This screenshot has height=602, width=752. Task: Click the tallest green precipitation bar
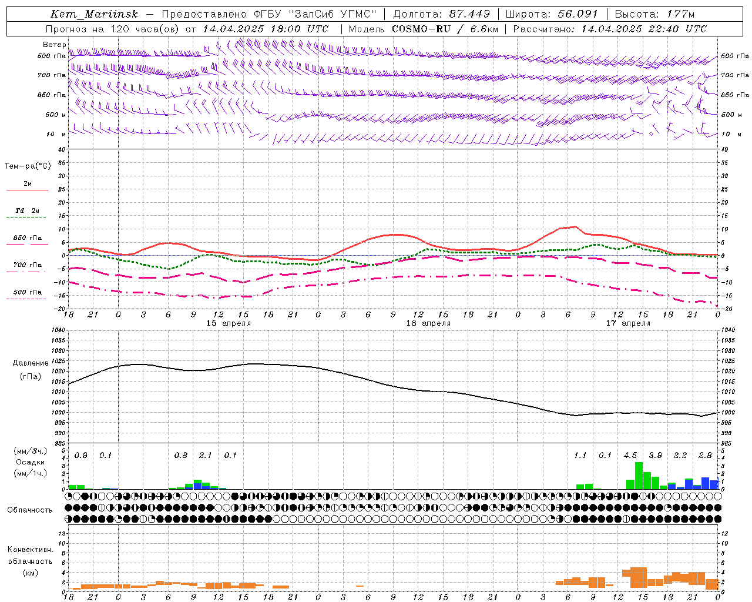[639, 476]
